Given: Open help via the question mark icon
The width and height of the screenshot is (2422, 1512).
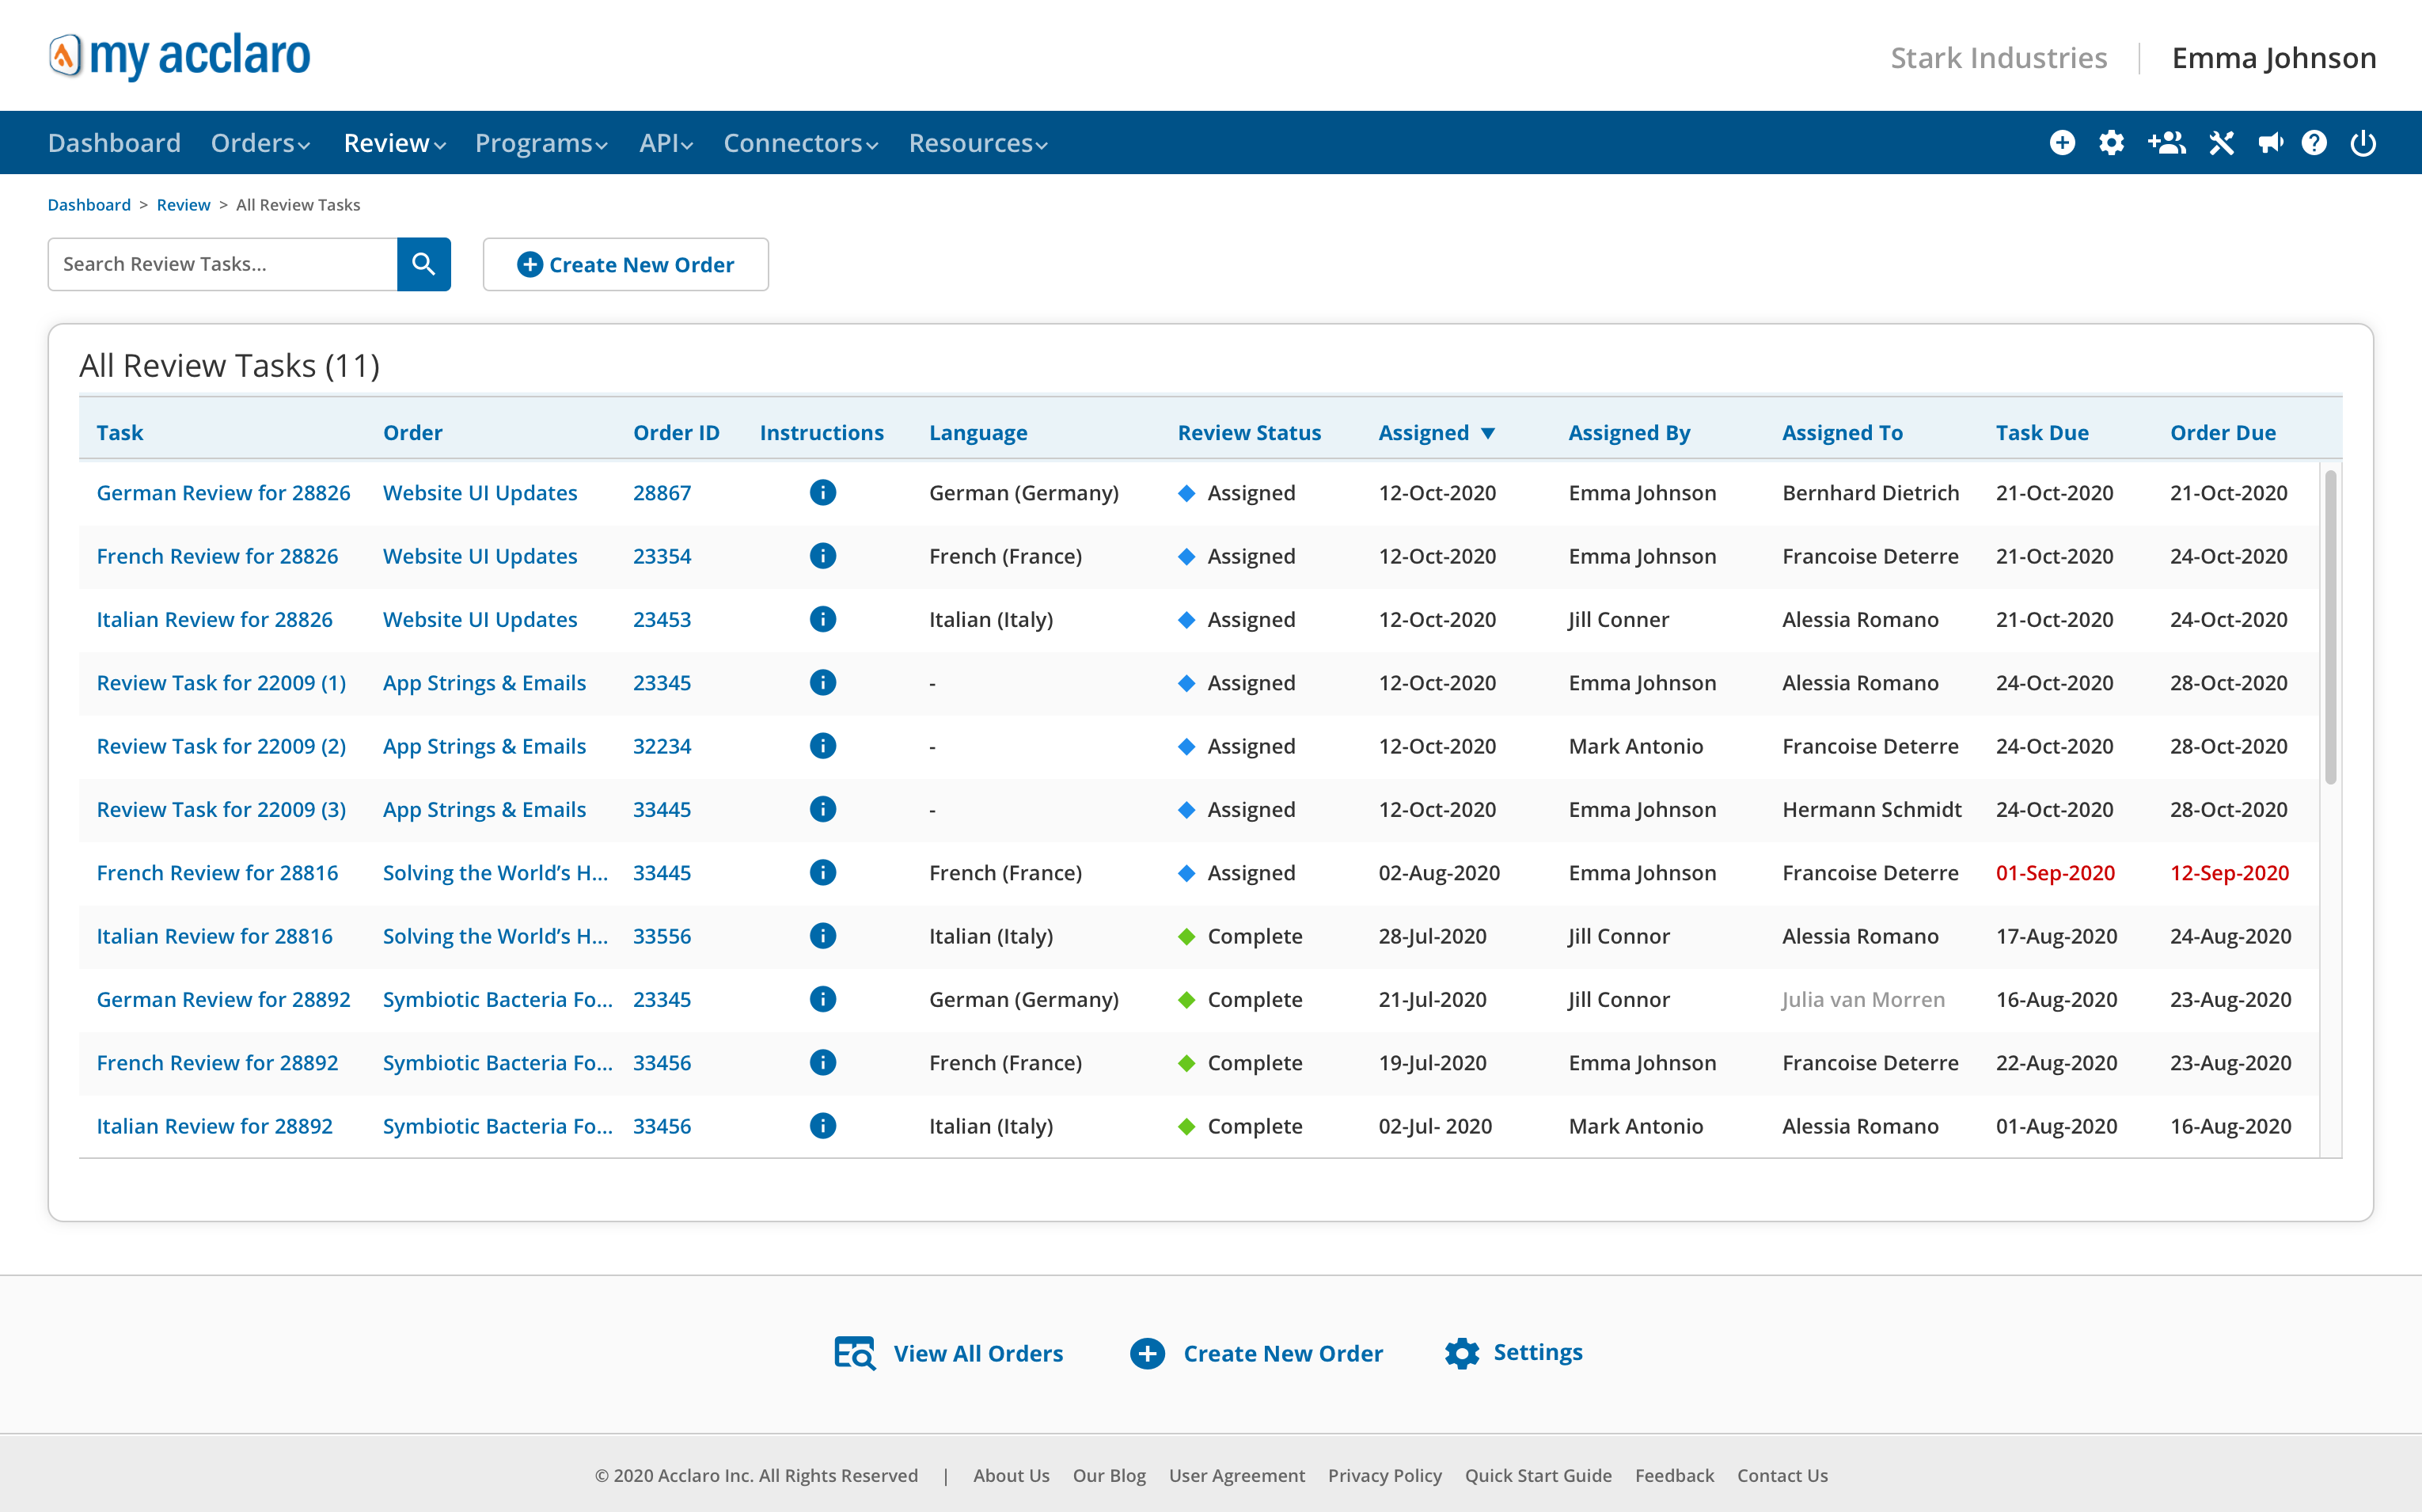Looking at the screenshot, I should [x=2314, y=143].
